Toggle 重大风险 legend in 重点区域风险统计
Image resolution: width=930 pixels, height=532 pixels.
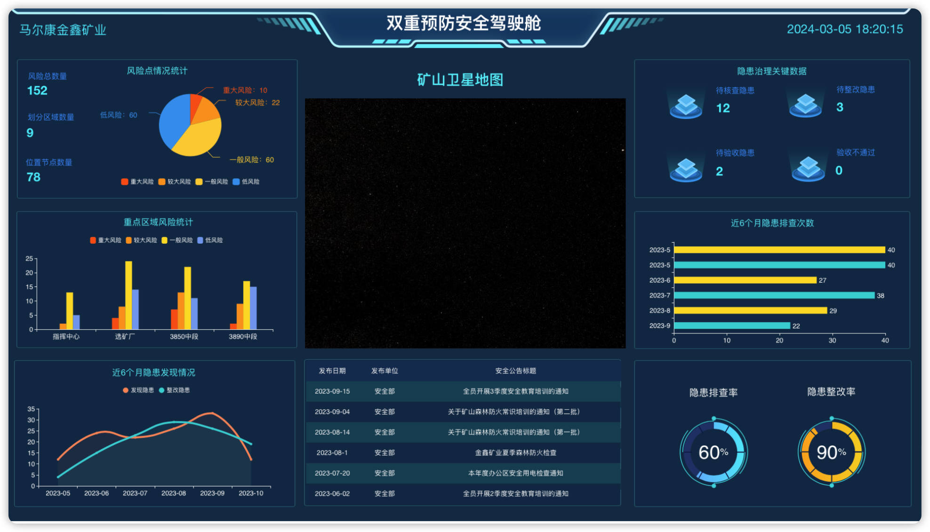point(105,240)
